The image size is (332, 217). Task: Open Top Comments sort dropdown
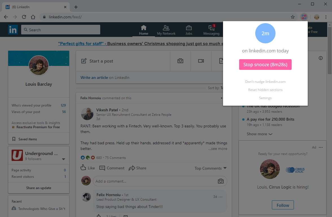coord(211,168)
